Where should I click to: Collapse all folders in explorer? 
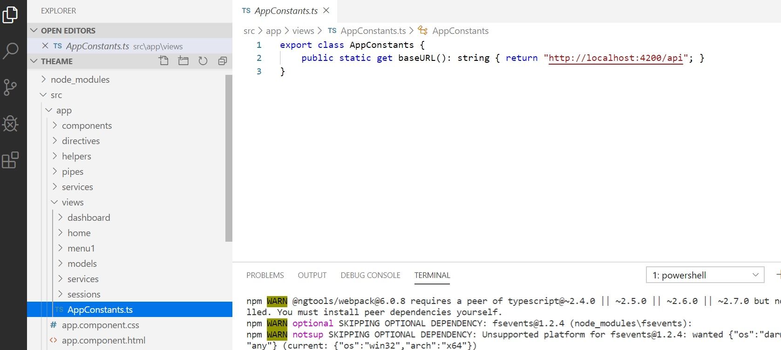223,61
